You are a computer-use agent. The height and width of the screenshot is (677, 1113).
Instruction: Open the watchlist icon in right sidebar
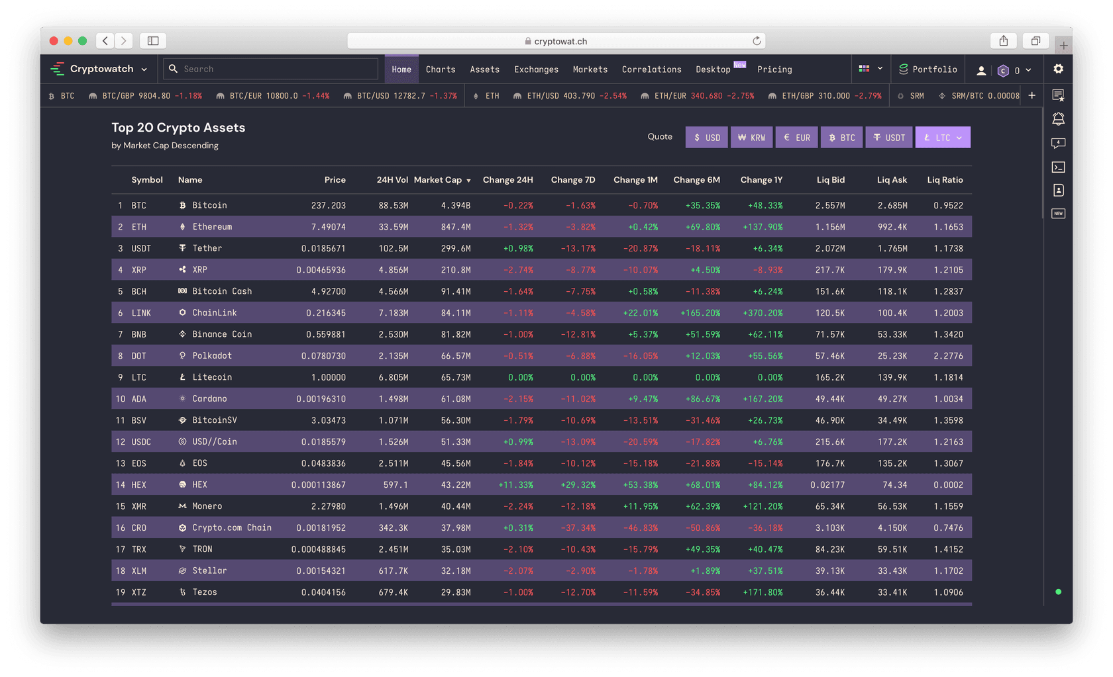click(1058, 95)
